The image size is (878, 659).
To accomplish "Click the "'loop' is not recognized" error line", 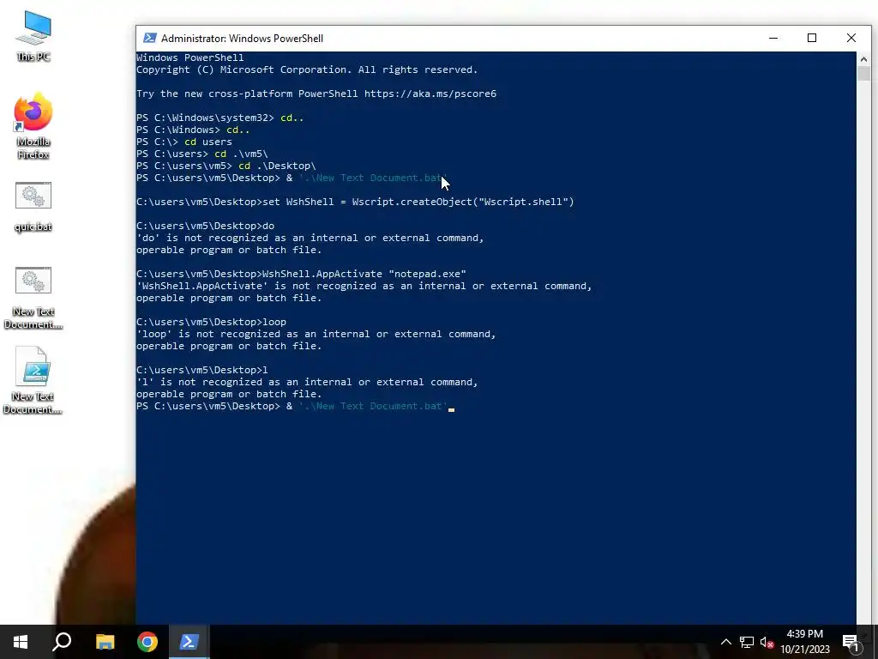I will [316, 334].
